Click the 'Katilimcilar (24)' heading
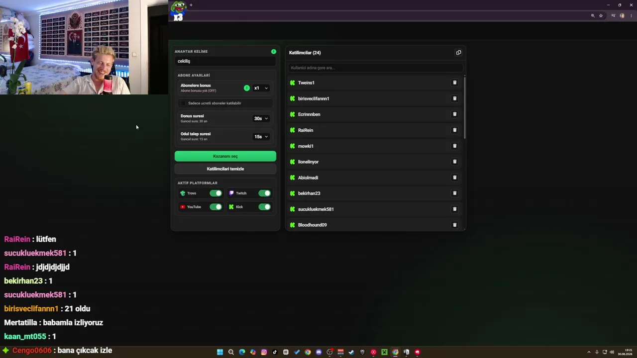The height and width of the screenshot is (358, 637). (305, 53)
